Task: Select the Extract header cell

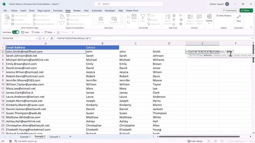Action: click(102, 47)
